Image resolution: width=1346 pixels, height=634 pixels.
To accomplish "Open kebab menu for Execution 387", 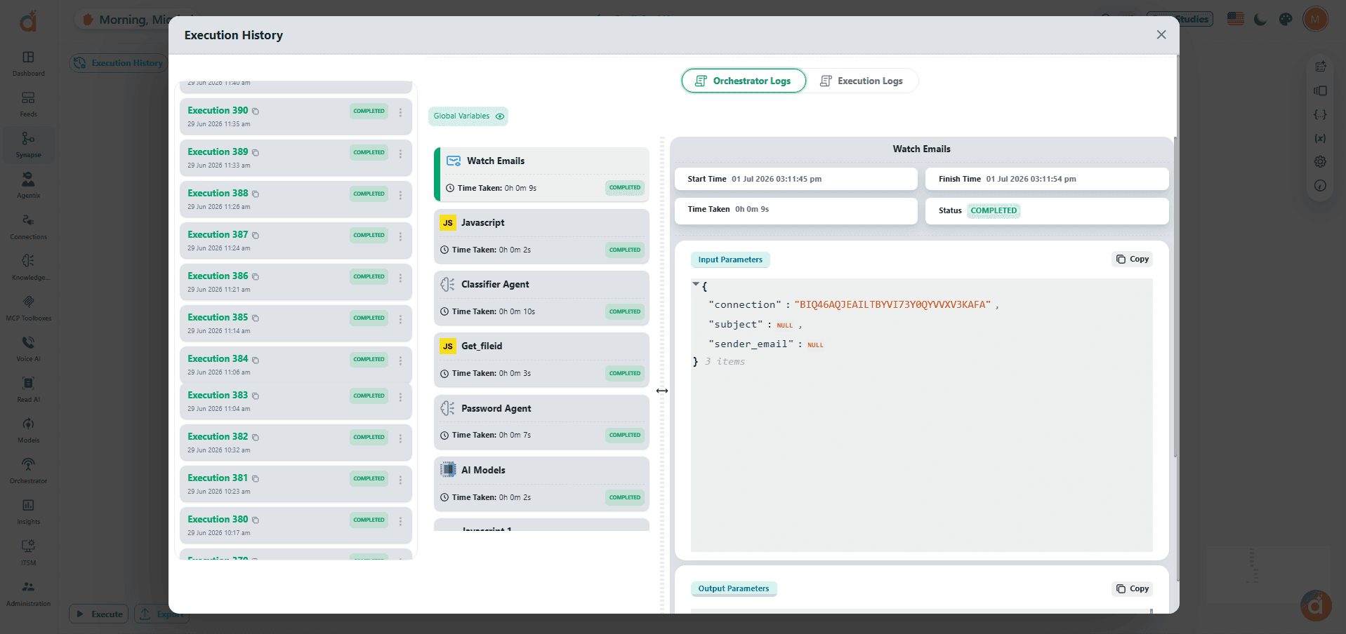I will tap(400, 236).
